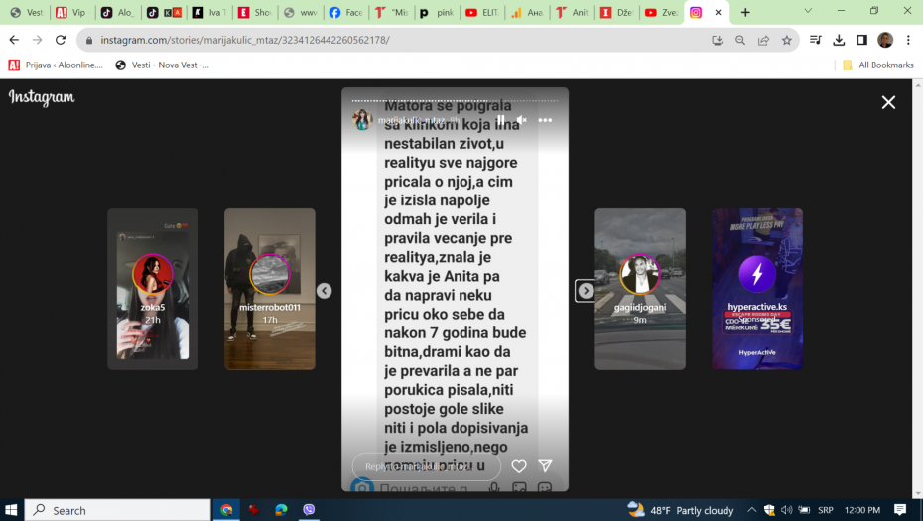Click the Windows taskbar Search box
The height and width of the screenshot is (521, 923).
tap(117, 510)
